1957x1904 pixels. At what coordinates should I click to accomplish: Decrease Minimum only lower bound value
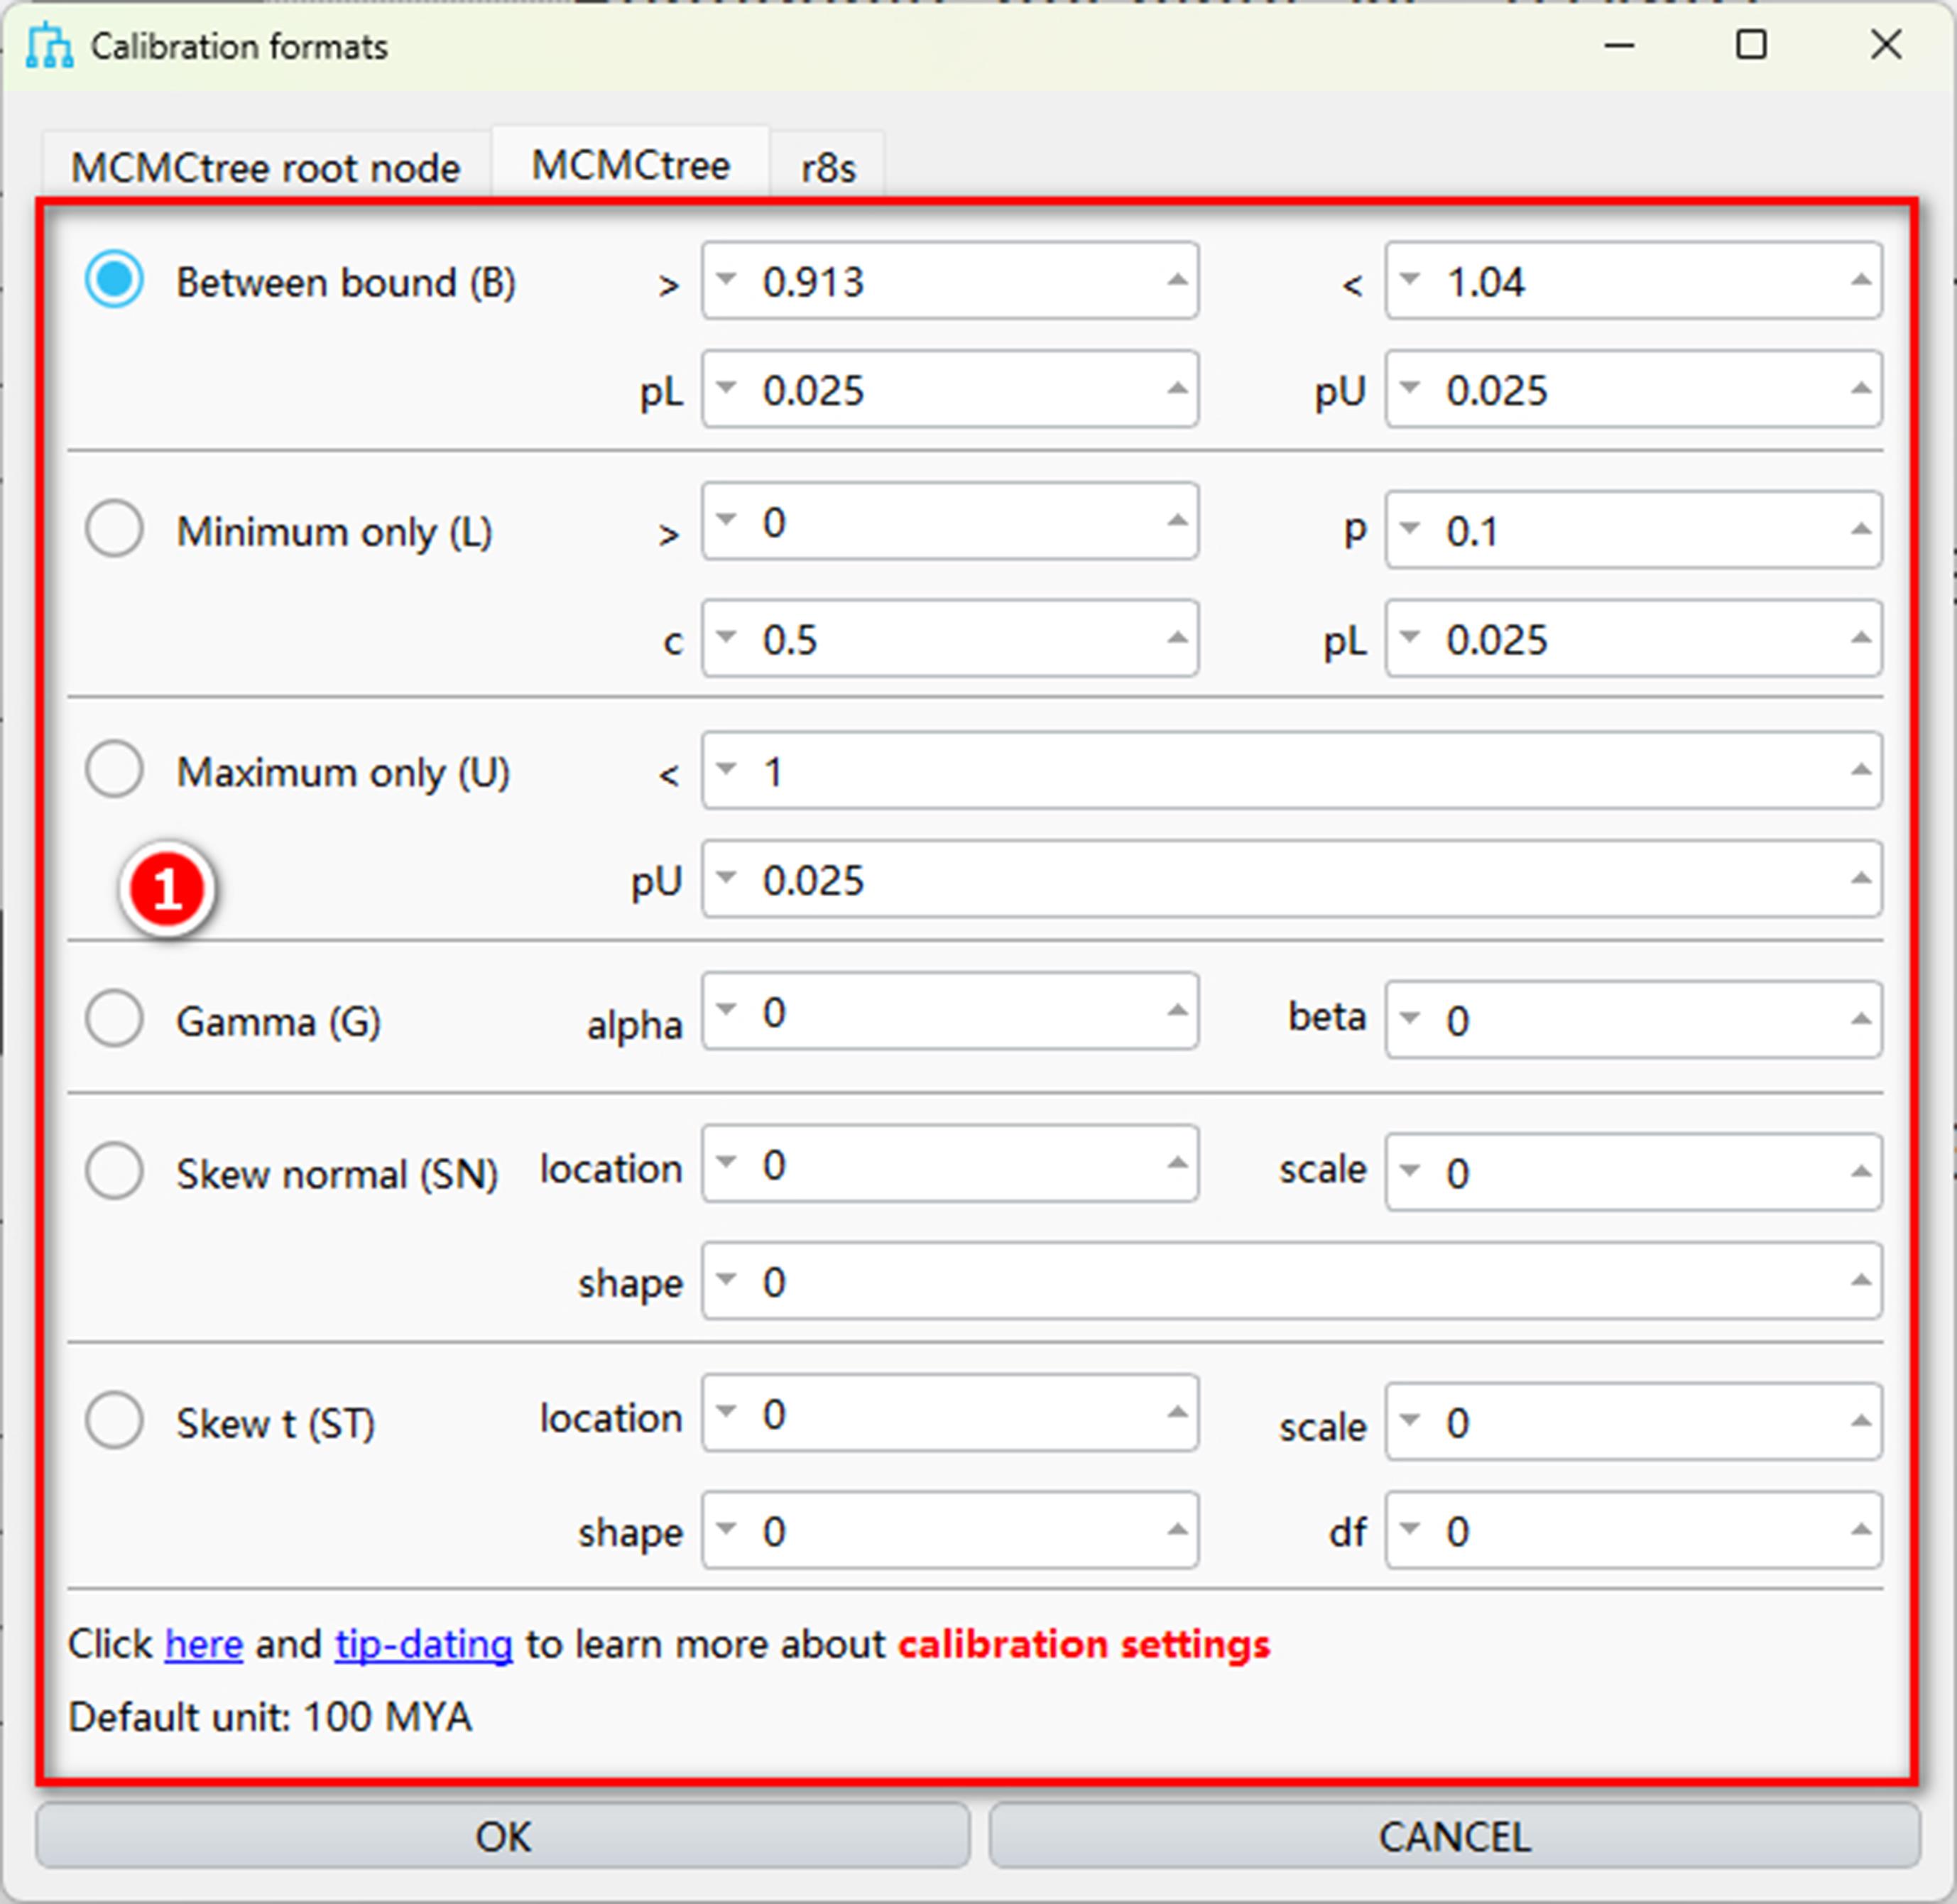coord(727,519)
